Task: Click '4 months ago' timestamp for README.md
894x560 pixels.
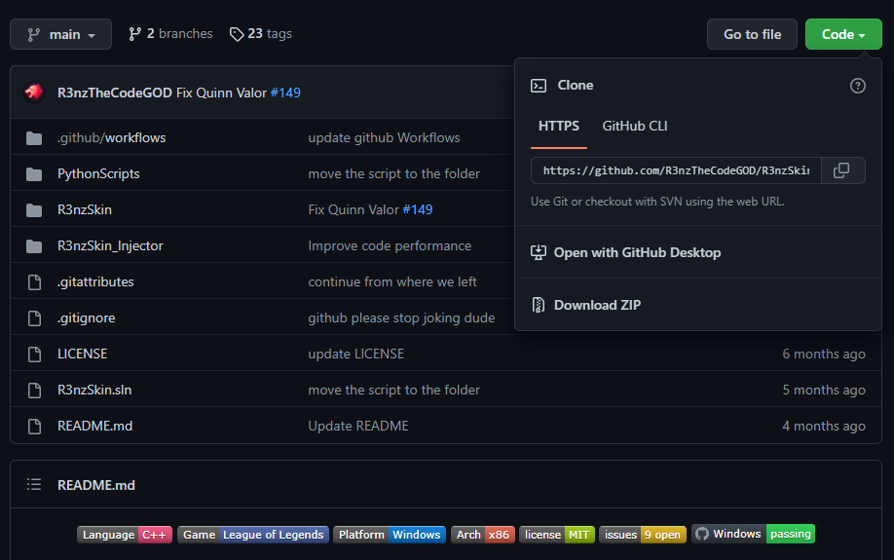Action: (824, 426)
